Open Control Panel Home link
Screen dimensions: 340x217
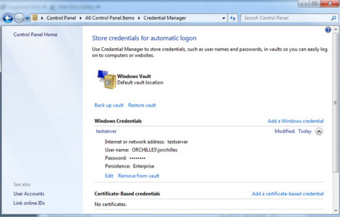click(x=35, y=34)
